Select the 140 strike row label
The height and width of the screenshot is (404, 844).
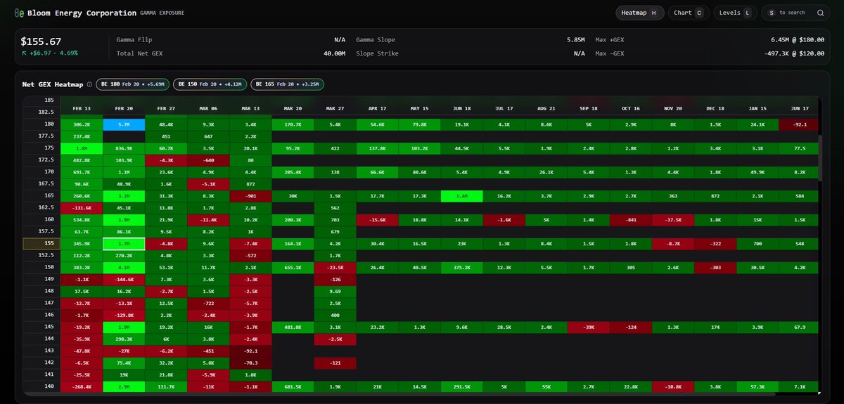(41, 386)
